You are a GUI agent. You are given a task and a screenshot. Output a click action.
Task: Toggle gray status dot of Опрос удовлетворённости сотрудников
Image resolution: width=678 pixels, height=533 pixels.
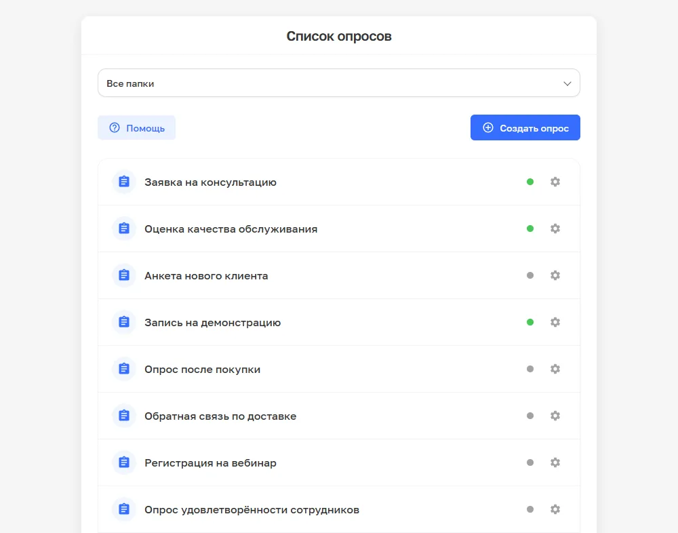(530, 509)
